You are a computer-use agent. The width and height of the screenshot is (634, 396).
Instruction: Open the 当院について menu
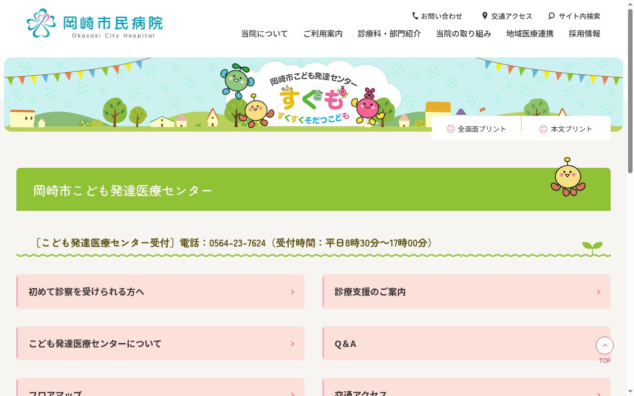point(264,34)
